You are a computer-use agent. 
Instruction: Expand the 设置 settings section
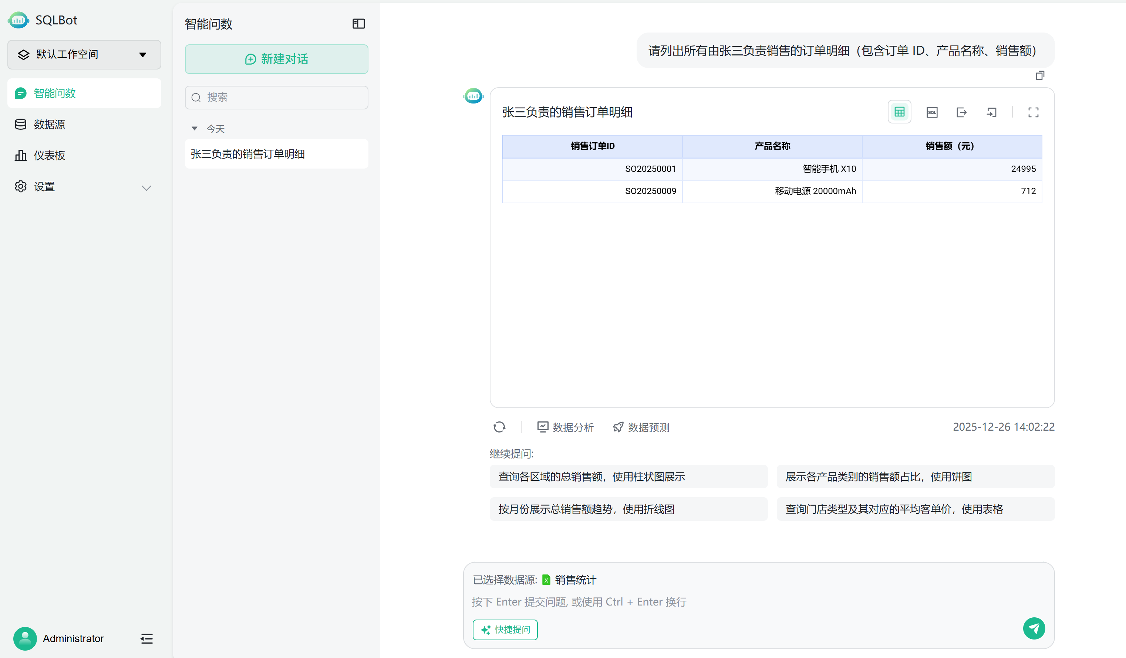[x=146, y=187]
